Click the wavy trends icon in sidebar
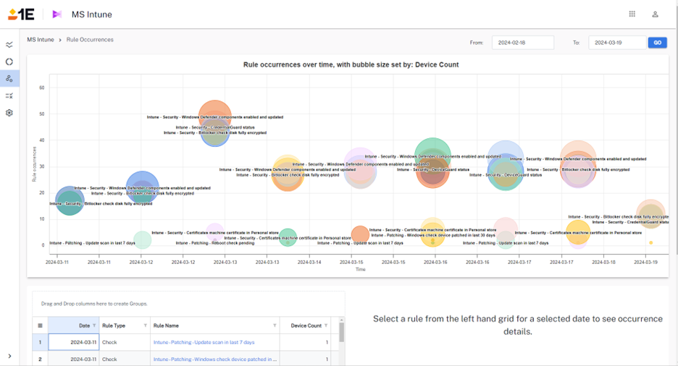The width and height of the screenshot is (678, 366). pyautogui.click(x=9, y=45)
